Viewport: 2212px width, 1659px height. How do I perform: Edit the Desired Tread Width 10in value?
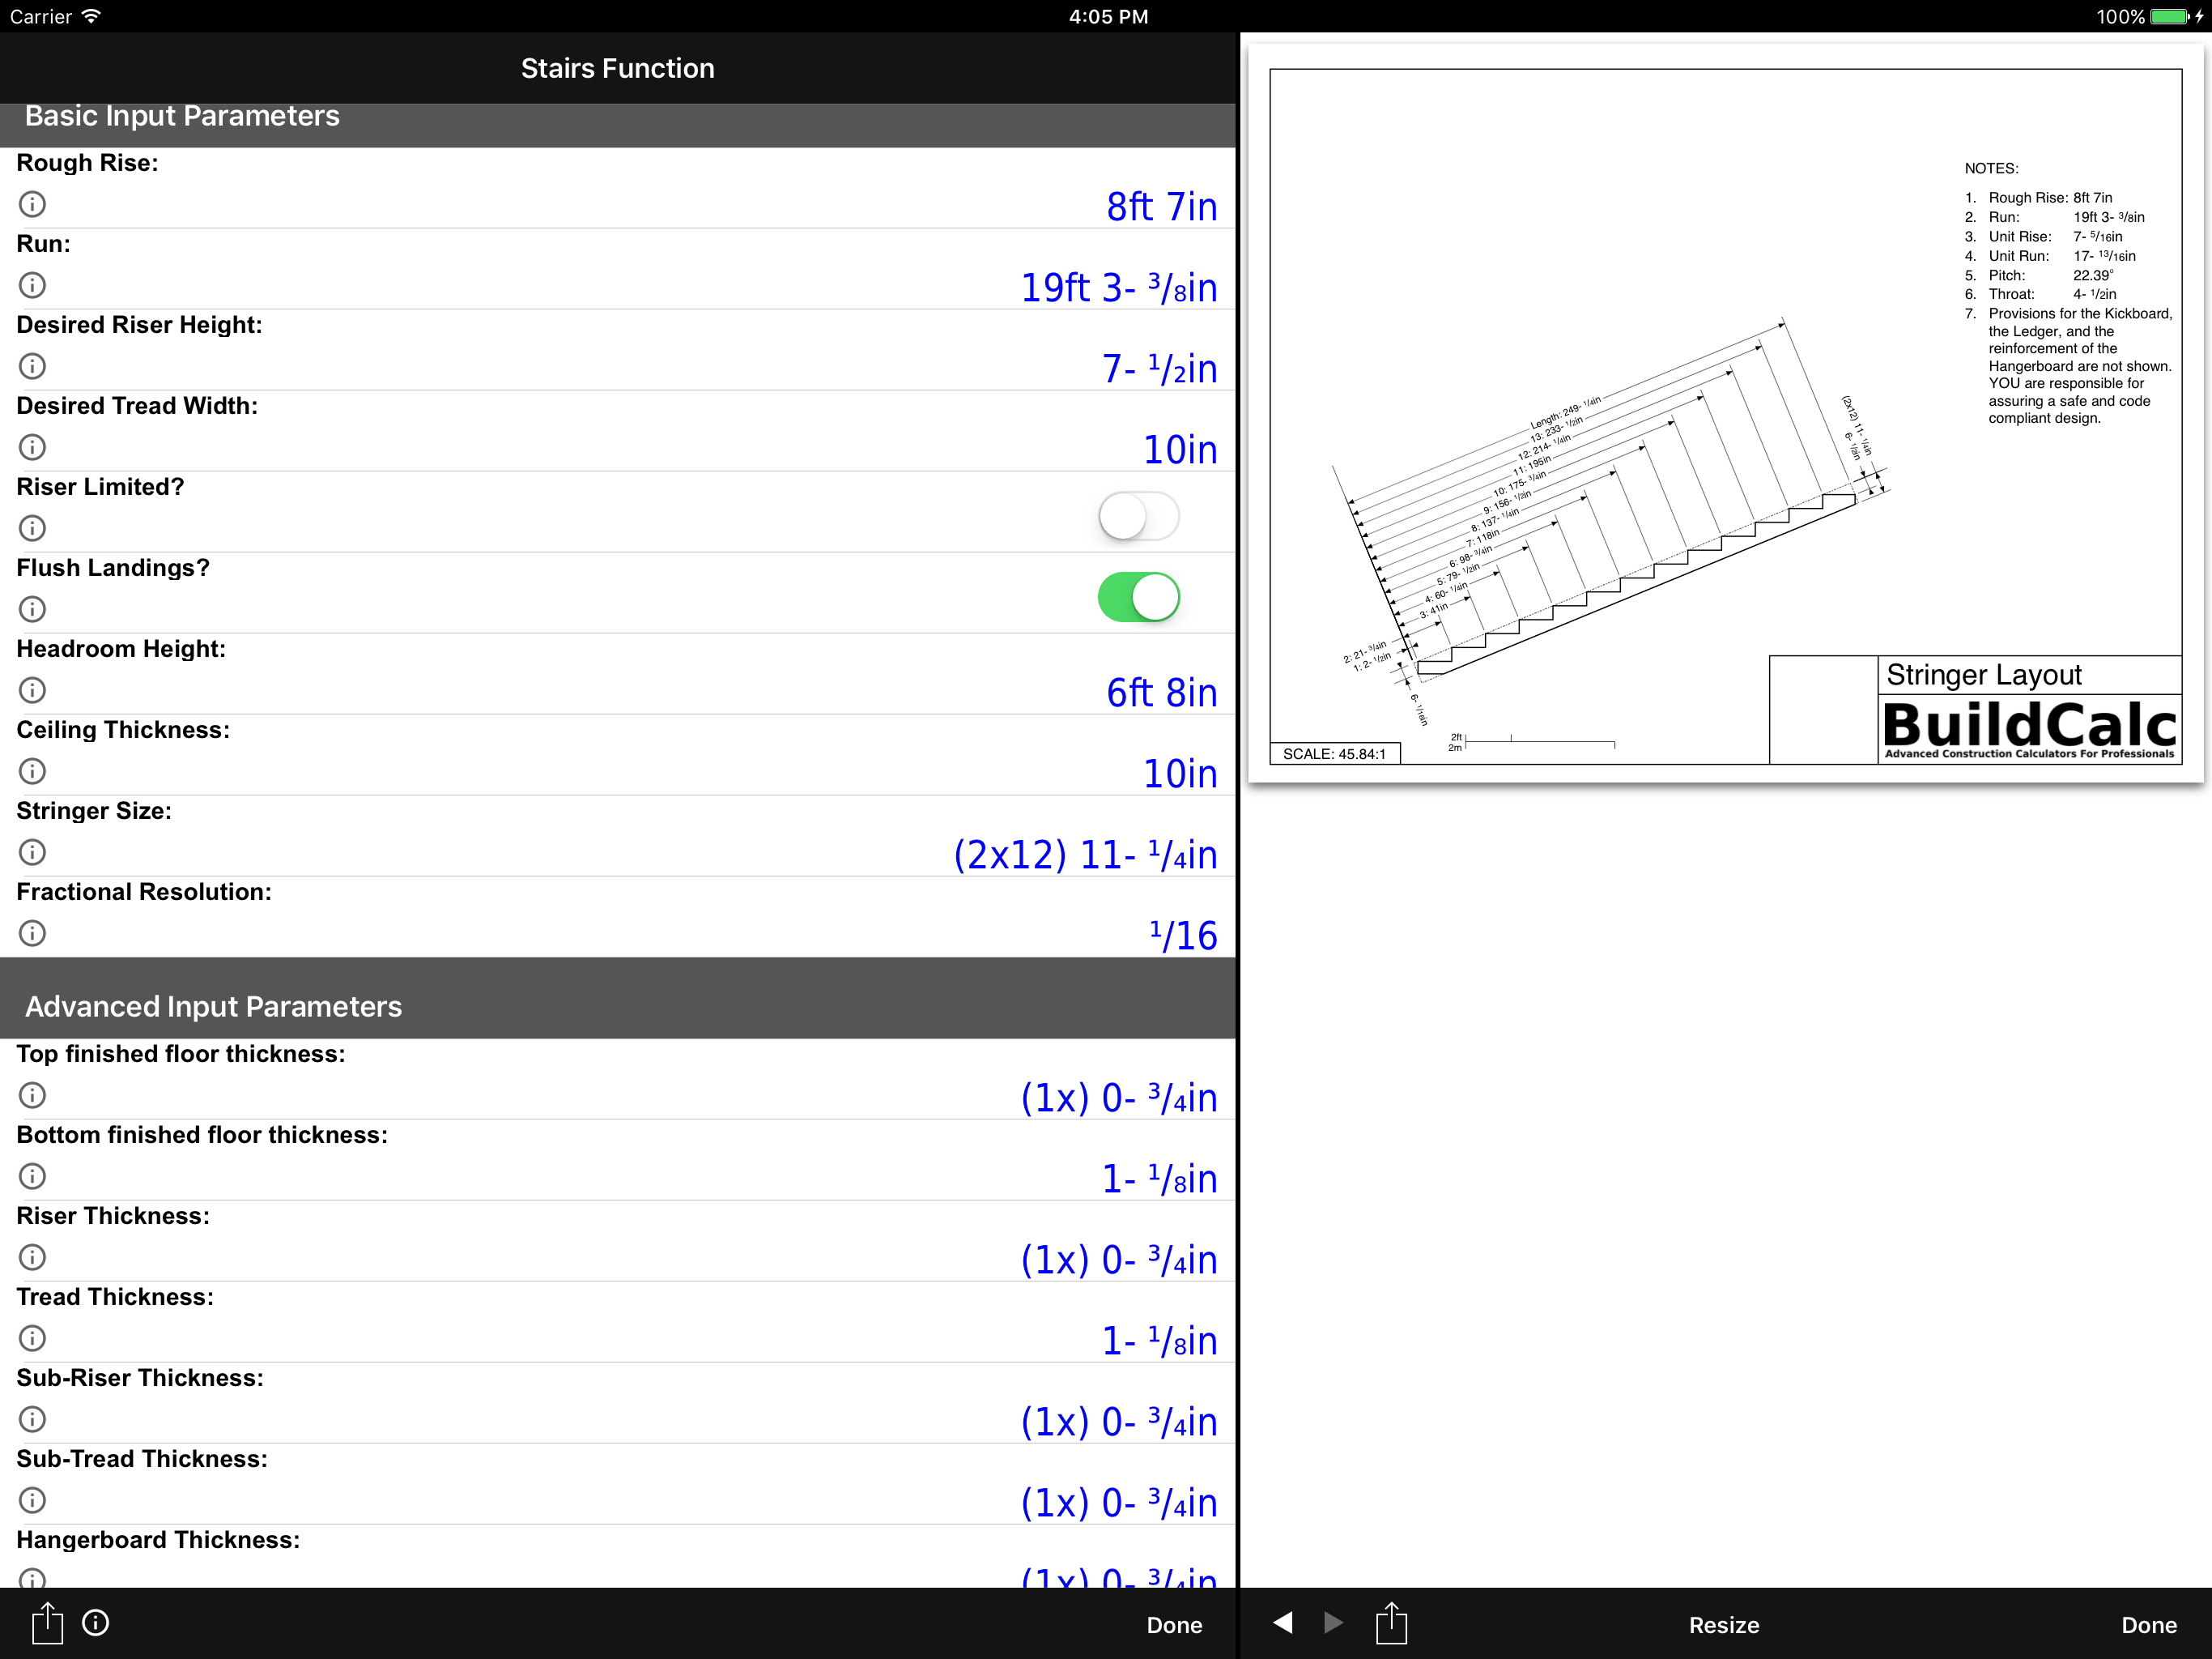1179,450
